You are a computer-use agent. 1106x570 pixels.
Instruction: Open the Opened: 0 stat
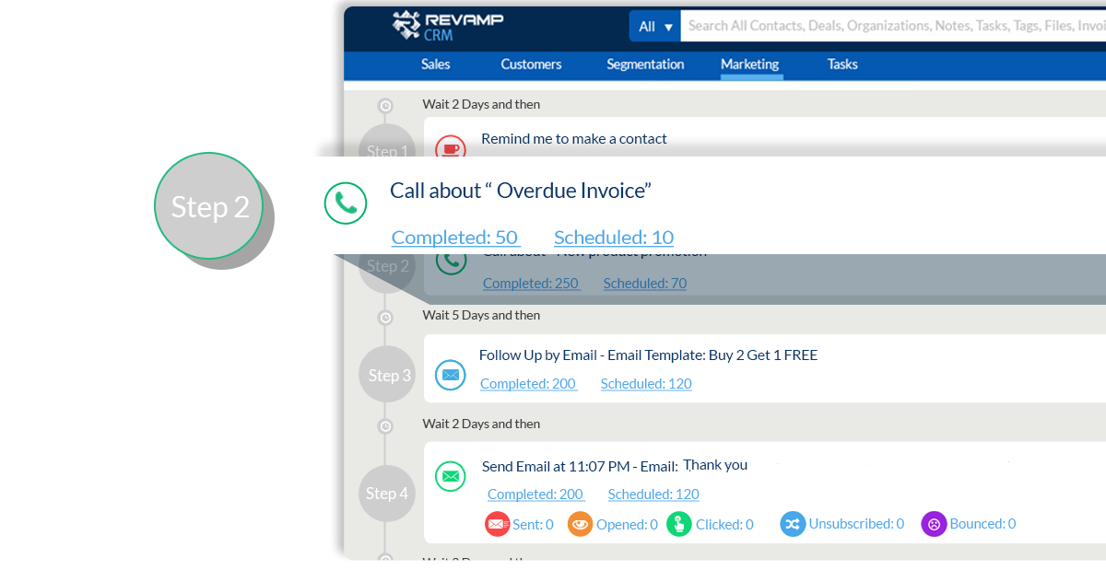pos(628,525)
